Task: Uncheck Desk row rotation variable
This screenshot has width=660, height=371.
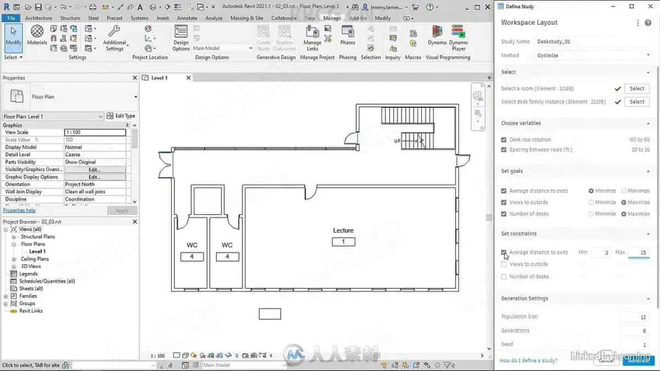Action: click(x=504, y=140)
